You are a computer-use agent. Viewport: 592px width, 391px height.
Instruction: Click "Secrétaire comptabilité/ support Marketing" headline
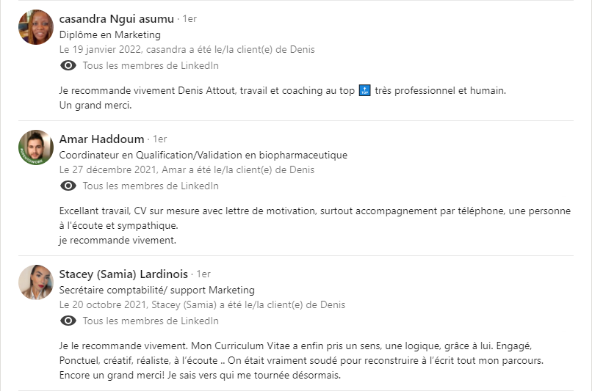click(x=156, y=290)
